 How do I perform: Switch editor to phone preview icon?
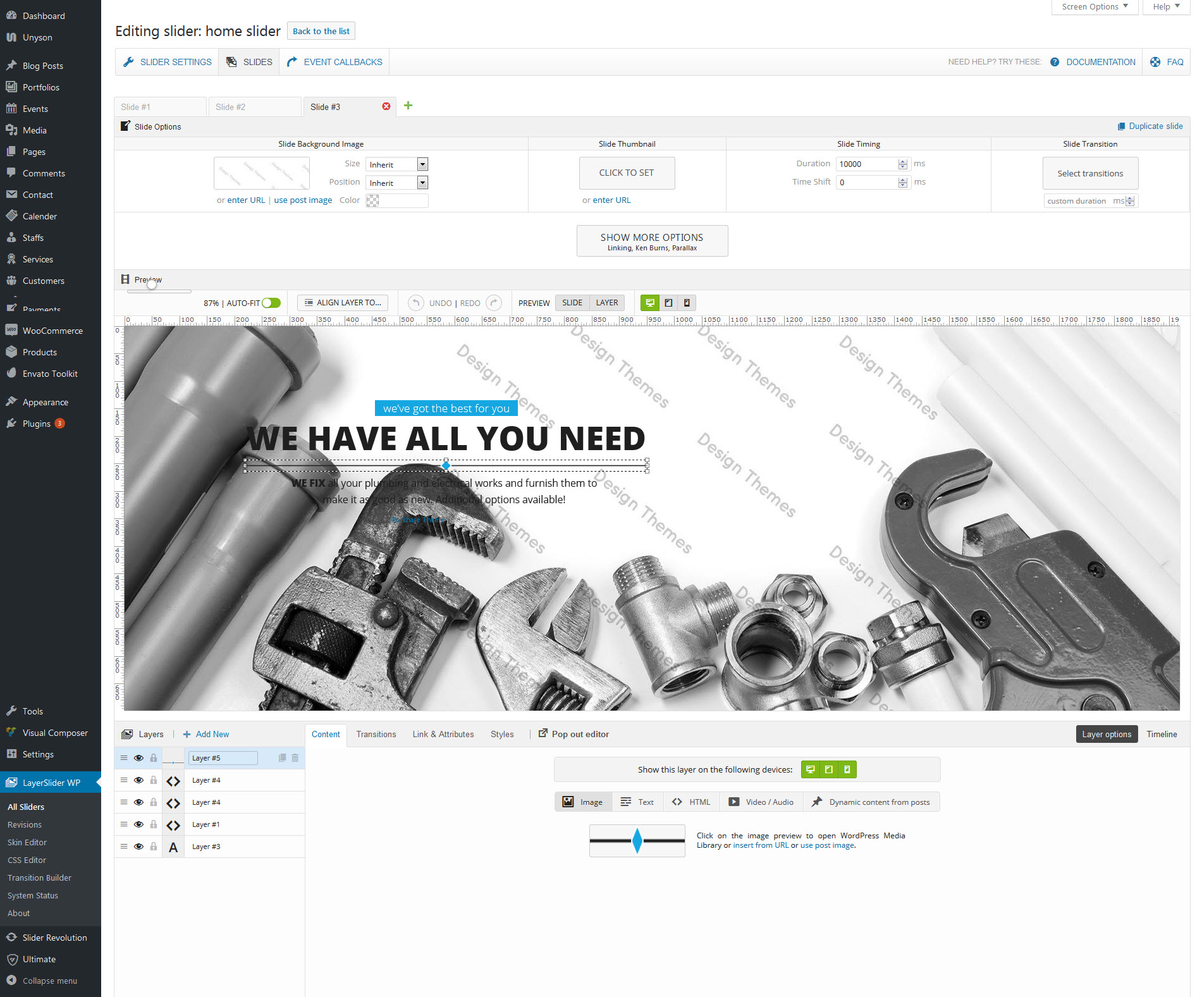pyautogui.click(x=687, y=303)
